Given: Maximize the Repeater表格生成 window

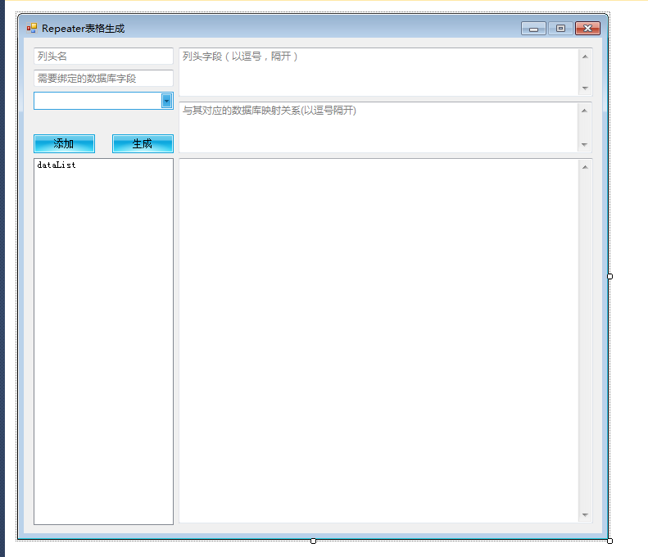Looking at the screenshot, I should point(560,29).
